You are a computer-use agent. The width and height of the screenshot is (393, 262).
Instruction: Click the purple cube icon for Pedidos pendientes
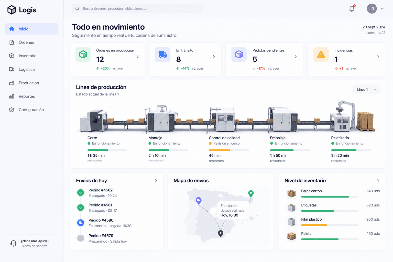pos(239,54)
